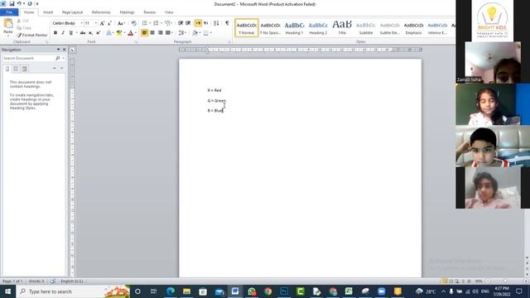Pick the font color button
The height and width of the screenshot is (298, 530).
pos(131,33)
